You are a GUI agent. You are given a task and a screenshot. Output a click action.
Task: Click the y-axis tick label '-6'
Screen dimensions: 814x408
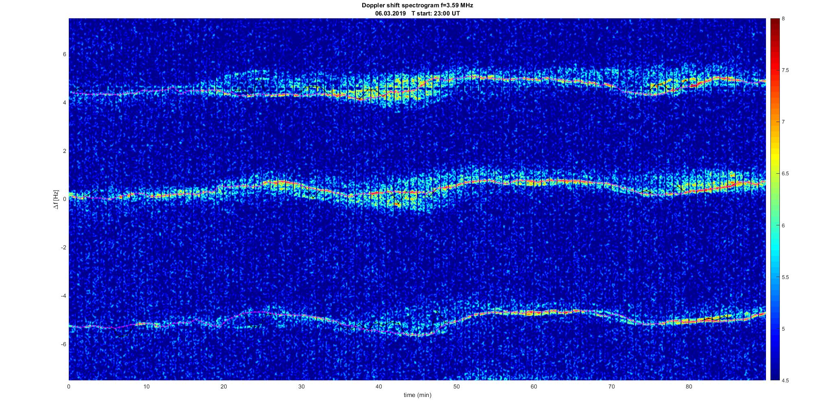(x=64, y=345)
